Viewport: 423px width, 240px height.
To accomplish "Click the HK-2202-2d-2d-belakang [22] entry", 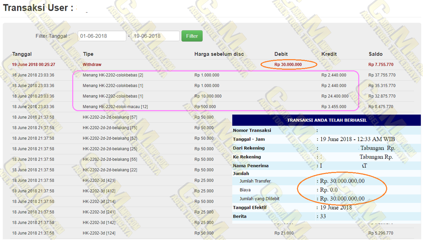I will click(110, 170).
